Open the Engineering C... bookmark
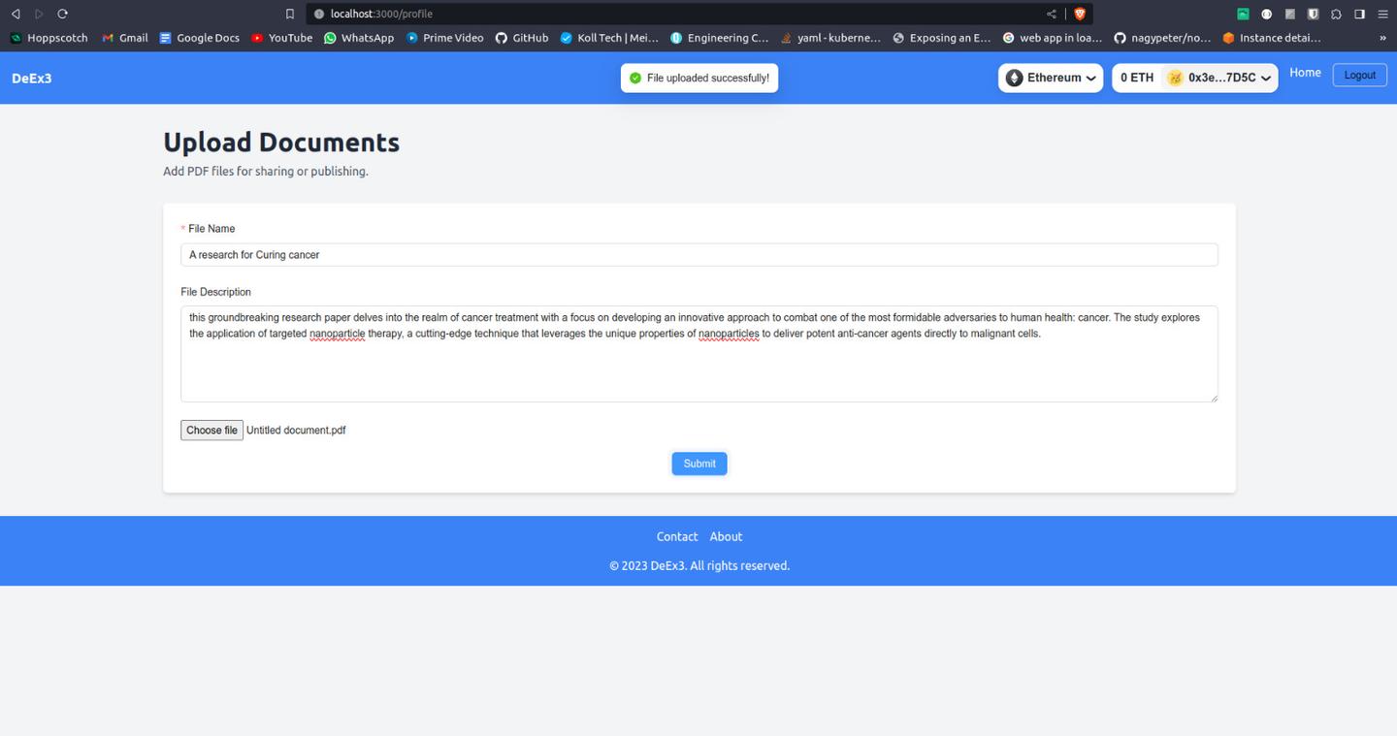Screen dimensions: 1397x736 pyautogui.click(x=720, y=38)
